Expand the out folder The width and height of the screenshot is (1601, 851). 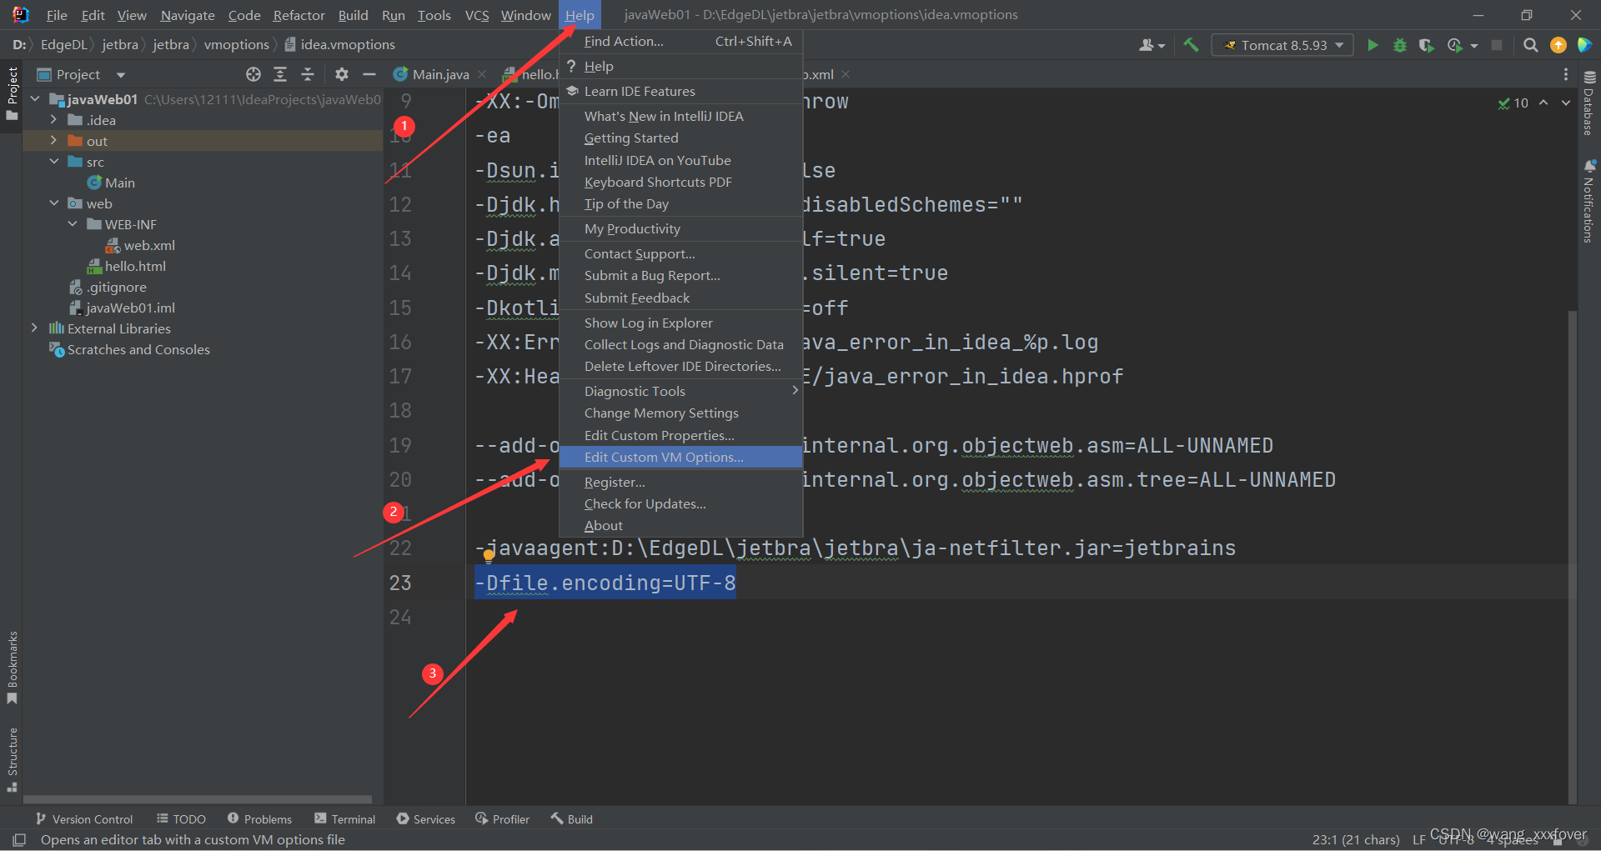click(x=53, y=141)
